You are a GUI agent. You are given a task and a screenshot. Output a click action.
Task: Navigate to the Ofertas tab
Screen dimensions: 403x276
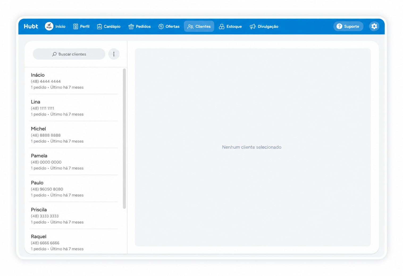[x=169, y=26]
